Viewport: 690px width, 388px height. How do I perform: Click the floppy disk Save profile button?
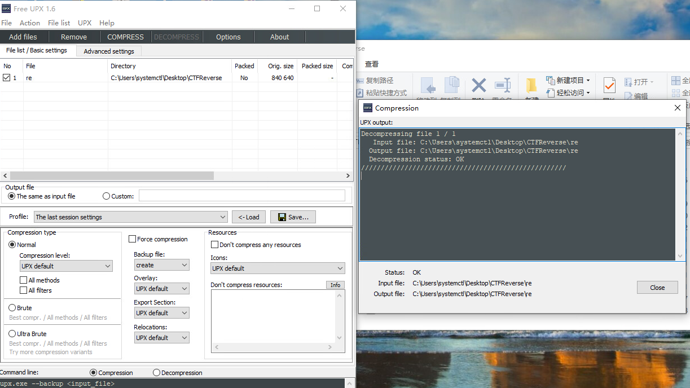coord(293,217)
